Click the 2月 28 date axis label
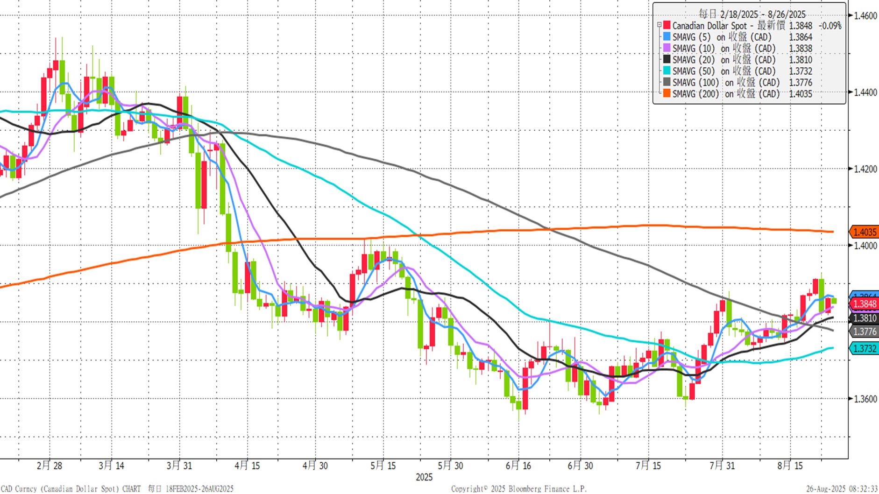This screenshot has width=879, height=494. click(50, 466)
